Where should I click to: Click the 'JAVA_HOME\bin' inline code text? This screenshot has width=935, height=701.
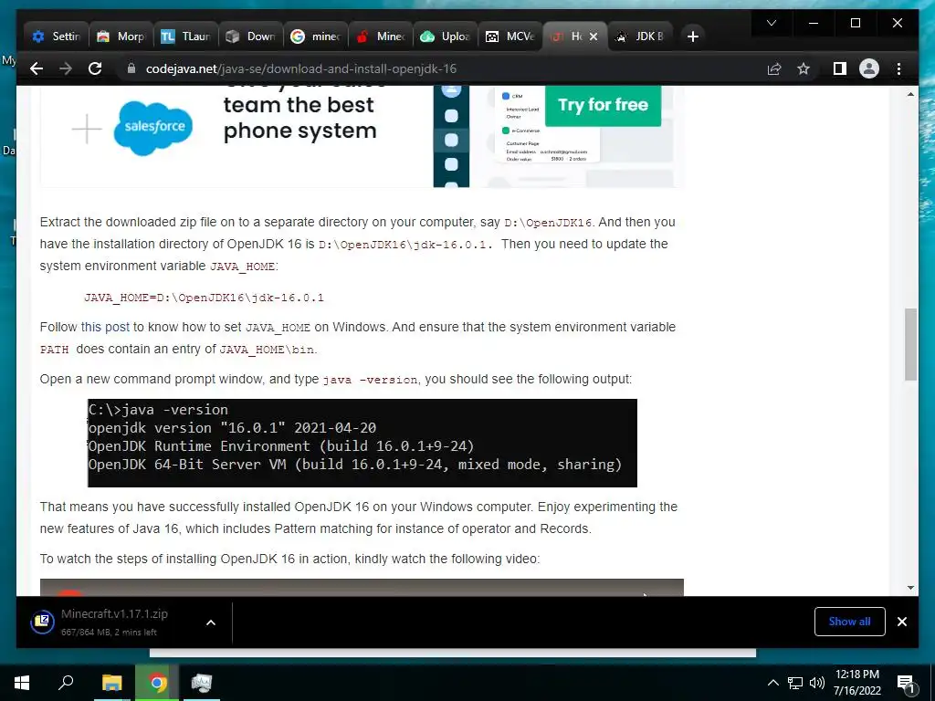tap(267, 350)
